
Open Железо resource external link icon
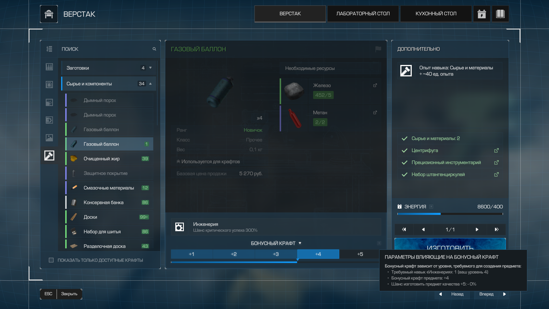pyautogui.click(x=375, y=85)
